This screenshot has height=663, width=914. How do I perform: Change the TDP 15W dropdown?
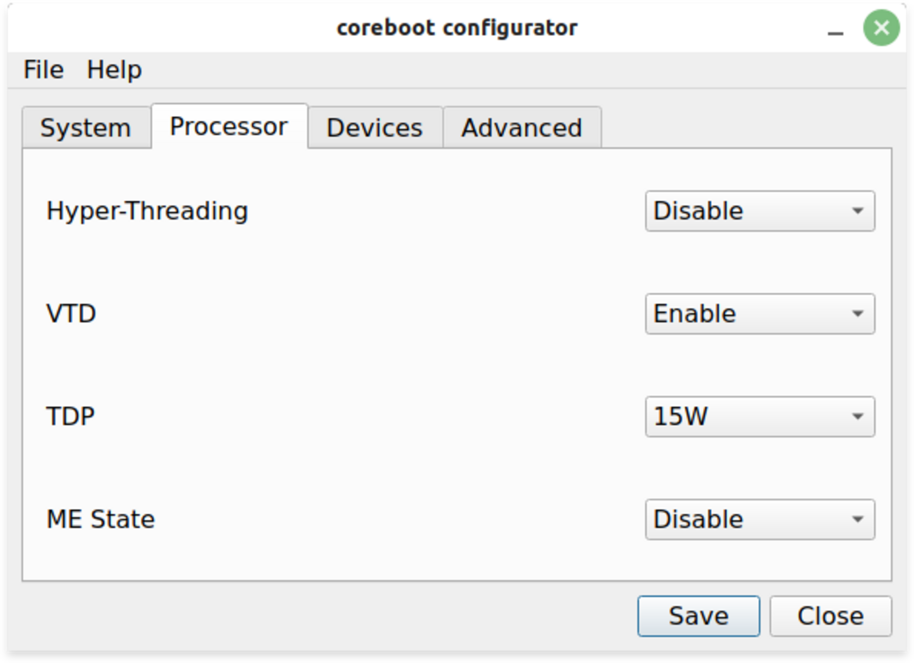tap(760, 416)
